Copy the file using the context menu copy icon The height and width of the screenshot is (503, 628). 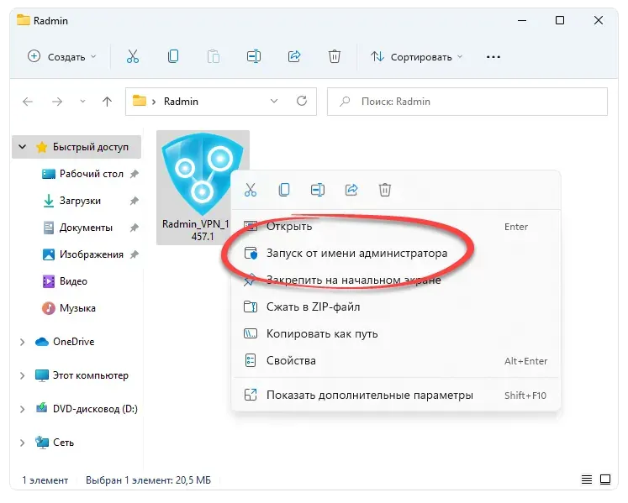coord(284,190)
